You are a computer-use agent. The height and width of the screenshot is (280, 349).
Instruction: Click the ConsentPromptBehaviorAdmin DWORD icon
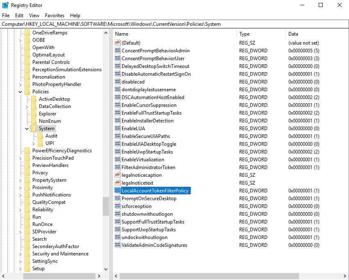(x=117, y=50)
